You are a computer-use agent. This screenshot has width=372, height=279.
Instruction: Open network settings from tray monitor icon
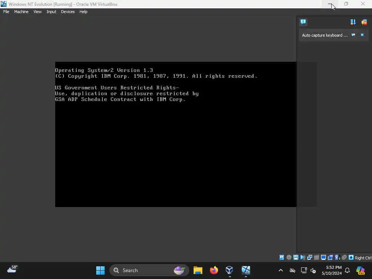304,270
